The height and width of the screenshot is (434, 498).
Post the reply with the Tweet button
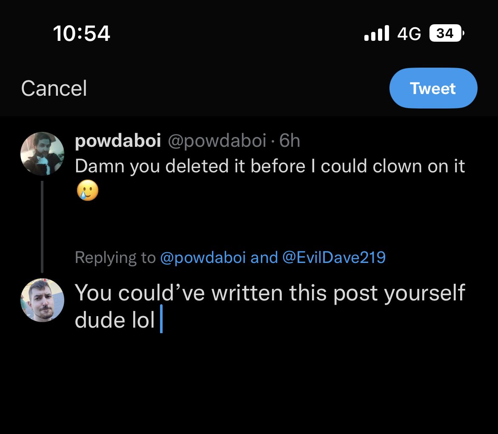click(x=433, y=89)
